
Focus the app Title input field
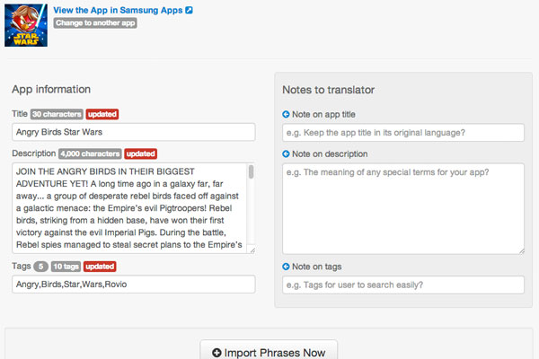tap(134, 132)
